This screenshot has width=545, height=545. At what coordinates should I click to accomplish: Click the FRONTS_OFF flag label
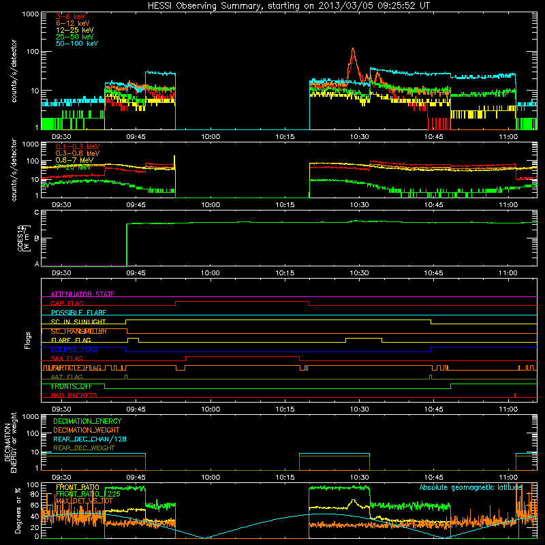(x=72, y=386)
